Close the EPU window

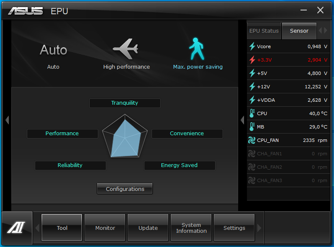[x=320, y=10]
